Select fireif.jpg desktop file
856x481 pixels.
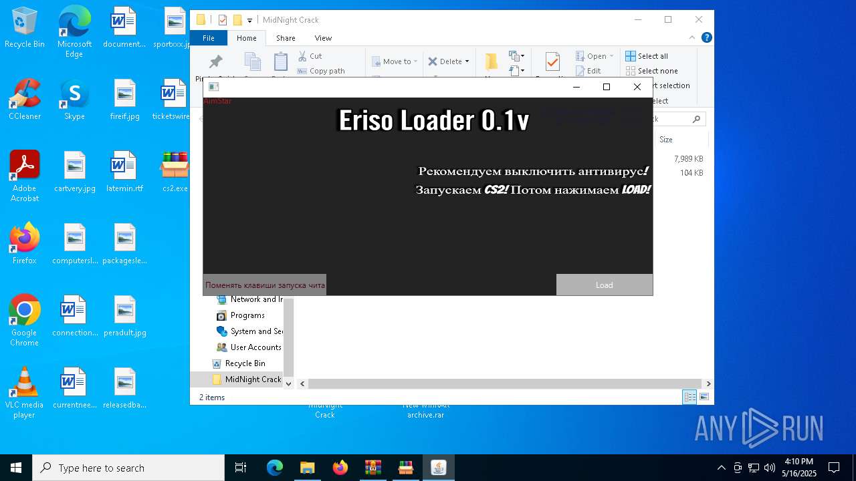125,100
